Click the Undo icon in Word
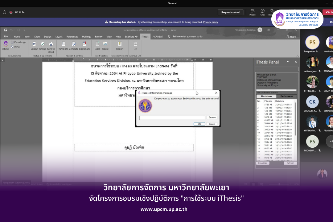The image size is (333, 222). (11, 30)
